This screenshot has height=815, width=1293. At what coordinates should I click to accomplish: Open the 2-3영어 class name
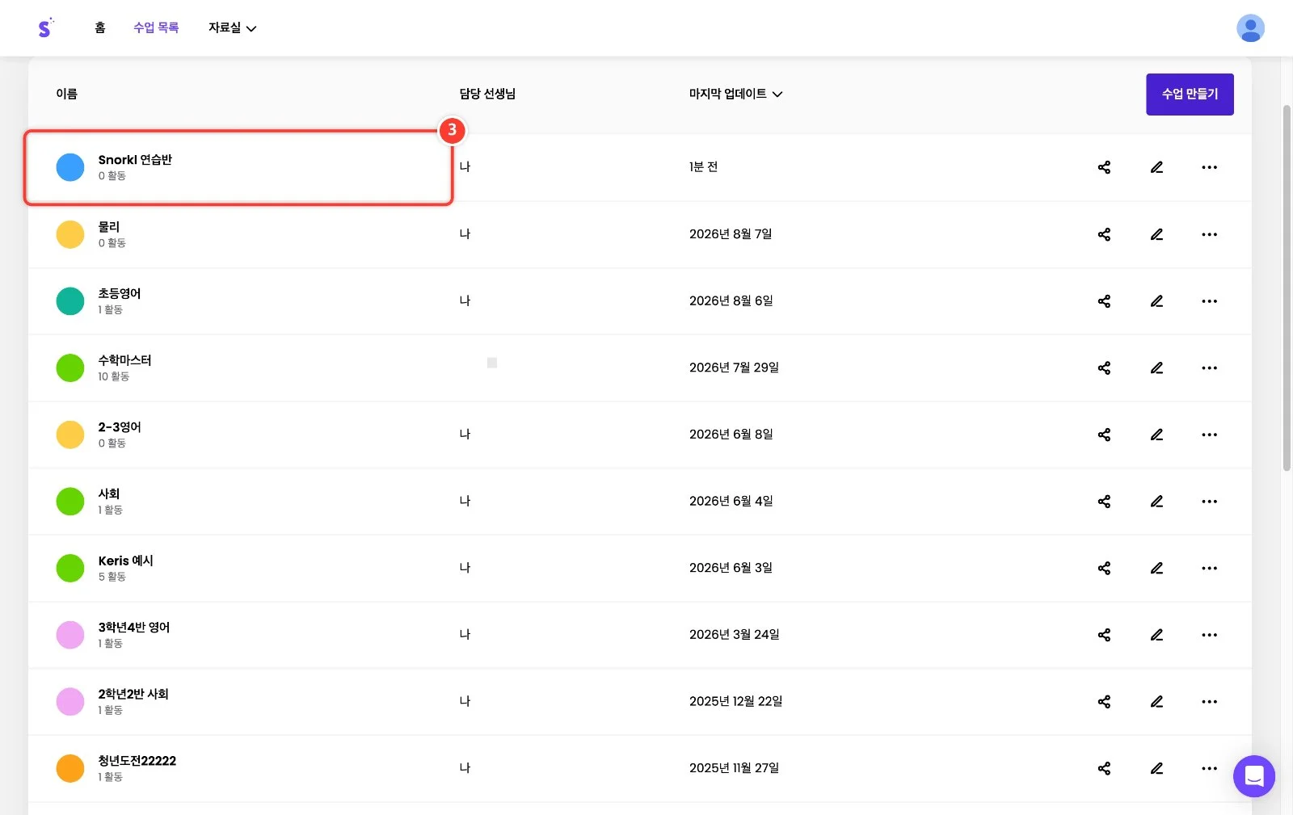click(120, 427)
